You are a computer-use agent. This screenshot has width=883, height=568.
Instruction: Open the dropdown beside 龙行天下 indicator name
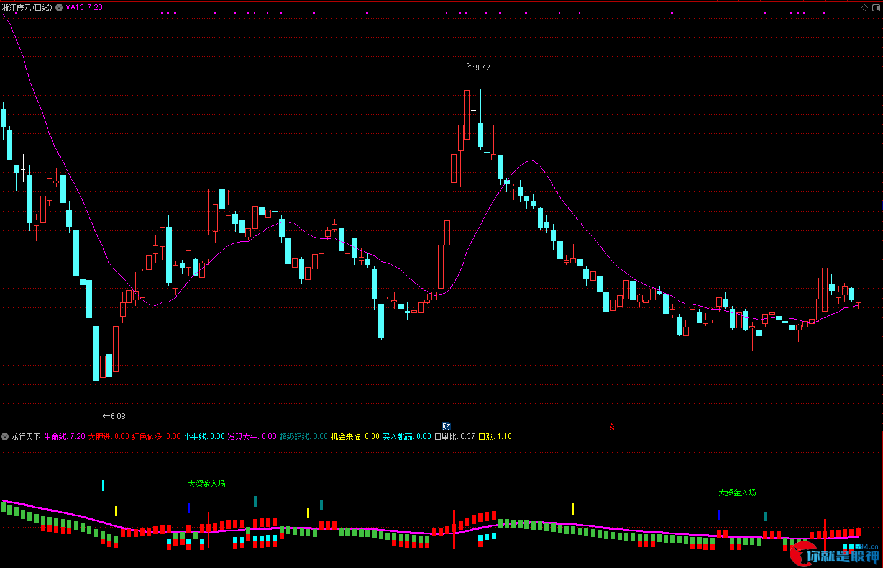point(5,436)
